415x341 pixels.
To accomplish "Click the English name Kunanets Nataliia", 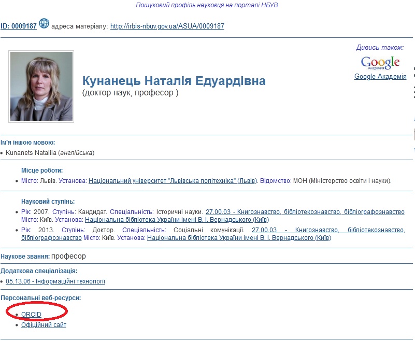I will (31, 153).
